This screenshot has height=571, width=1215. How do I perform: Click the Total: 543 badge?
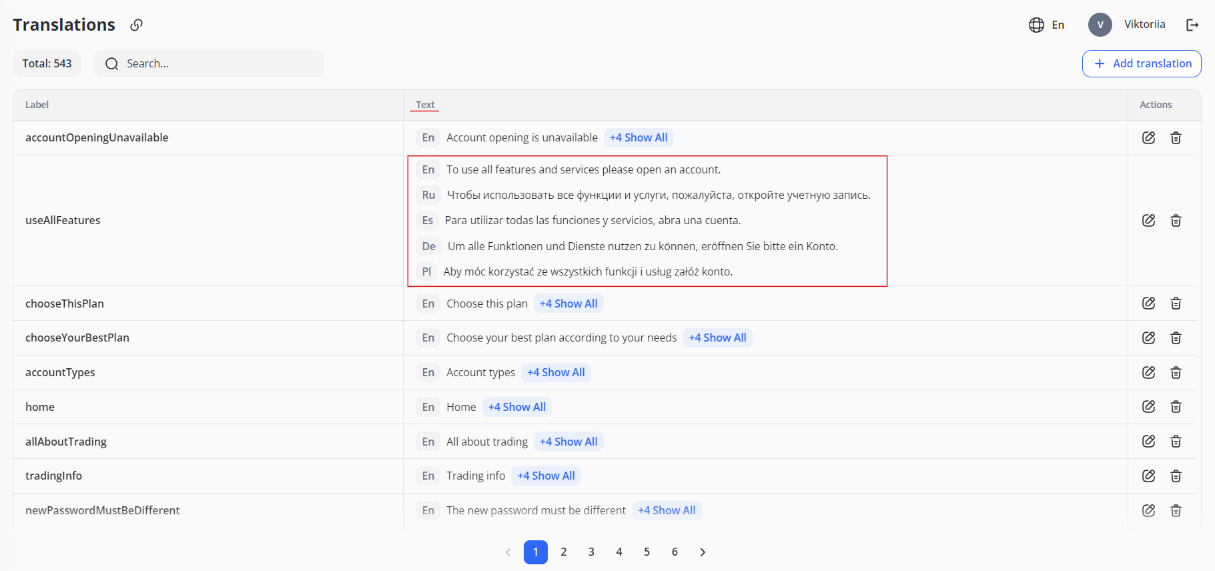coord(47,63)
